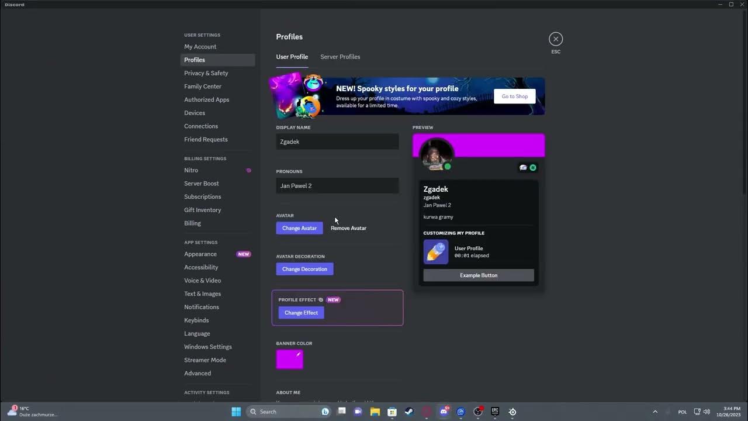Click the green hashtag badge in profile preview
Screen dimensions: 748x421
533,168
